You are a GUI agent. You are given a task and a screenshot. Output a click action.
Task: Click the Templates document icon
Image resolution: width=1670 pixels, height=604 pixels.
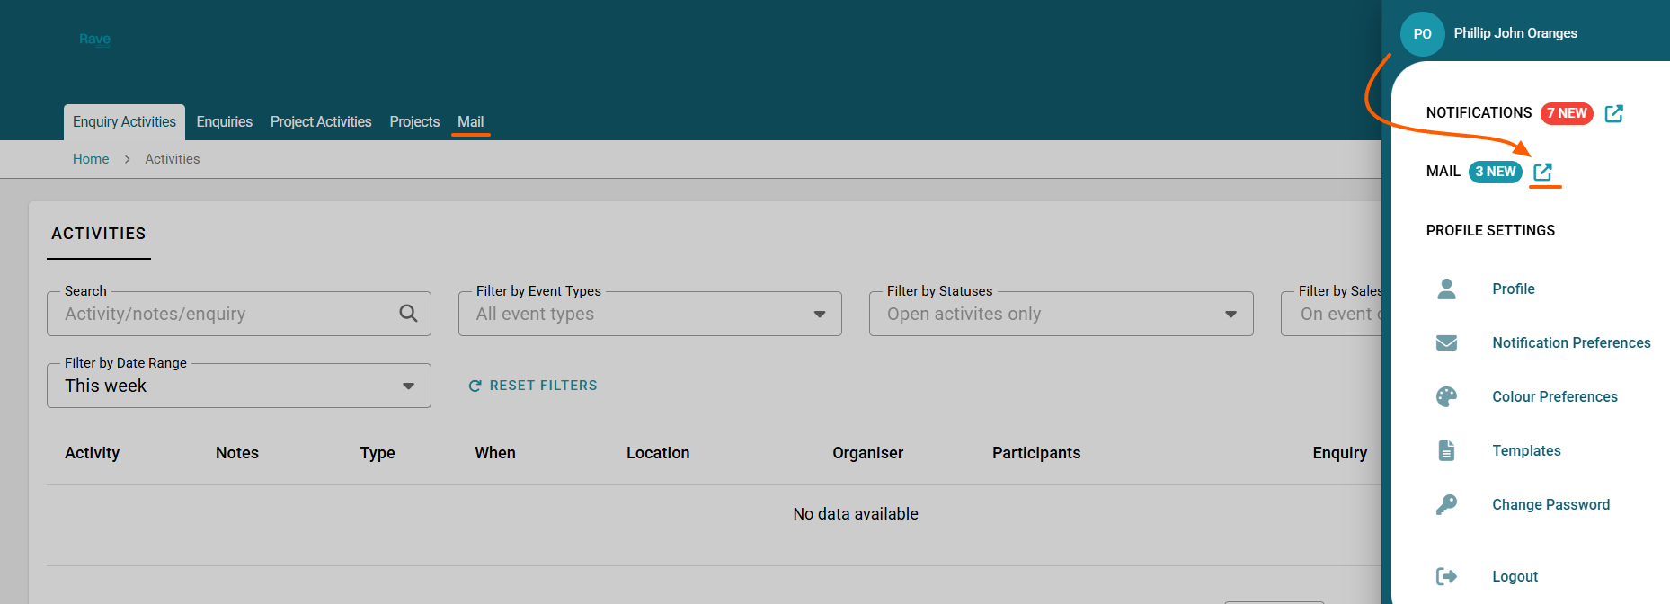[1446, 450]
